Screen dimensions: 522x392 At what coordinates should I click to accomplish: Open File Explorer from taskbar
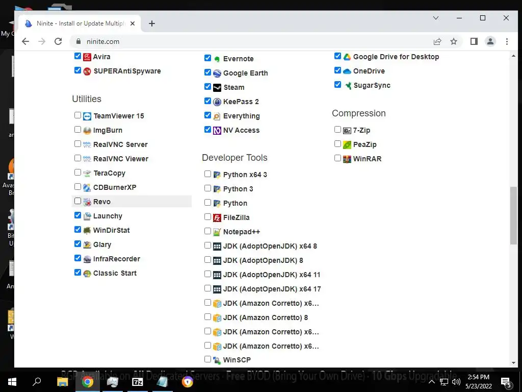point(62,382)
